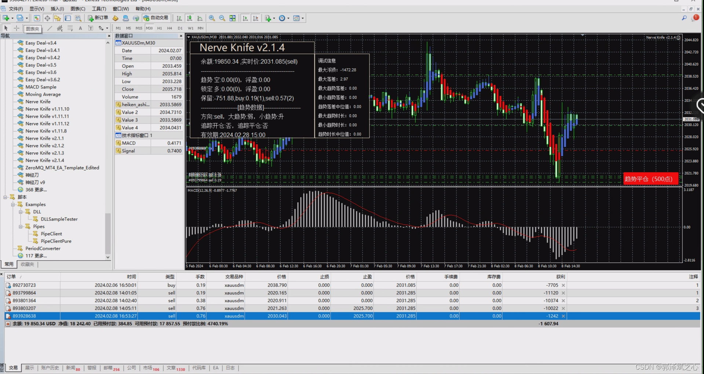704x374 pixels.
Task: Select the trendline drawing tool
Action: [x=50, y=28]
